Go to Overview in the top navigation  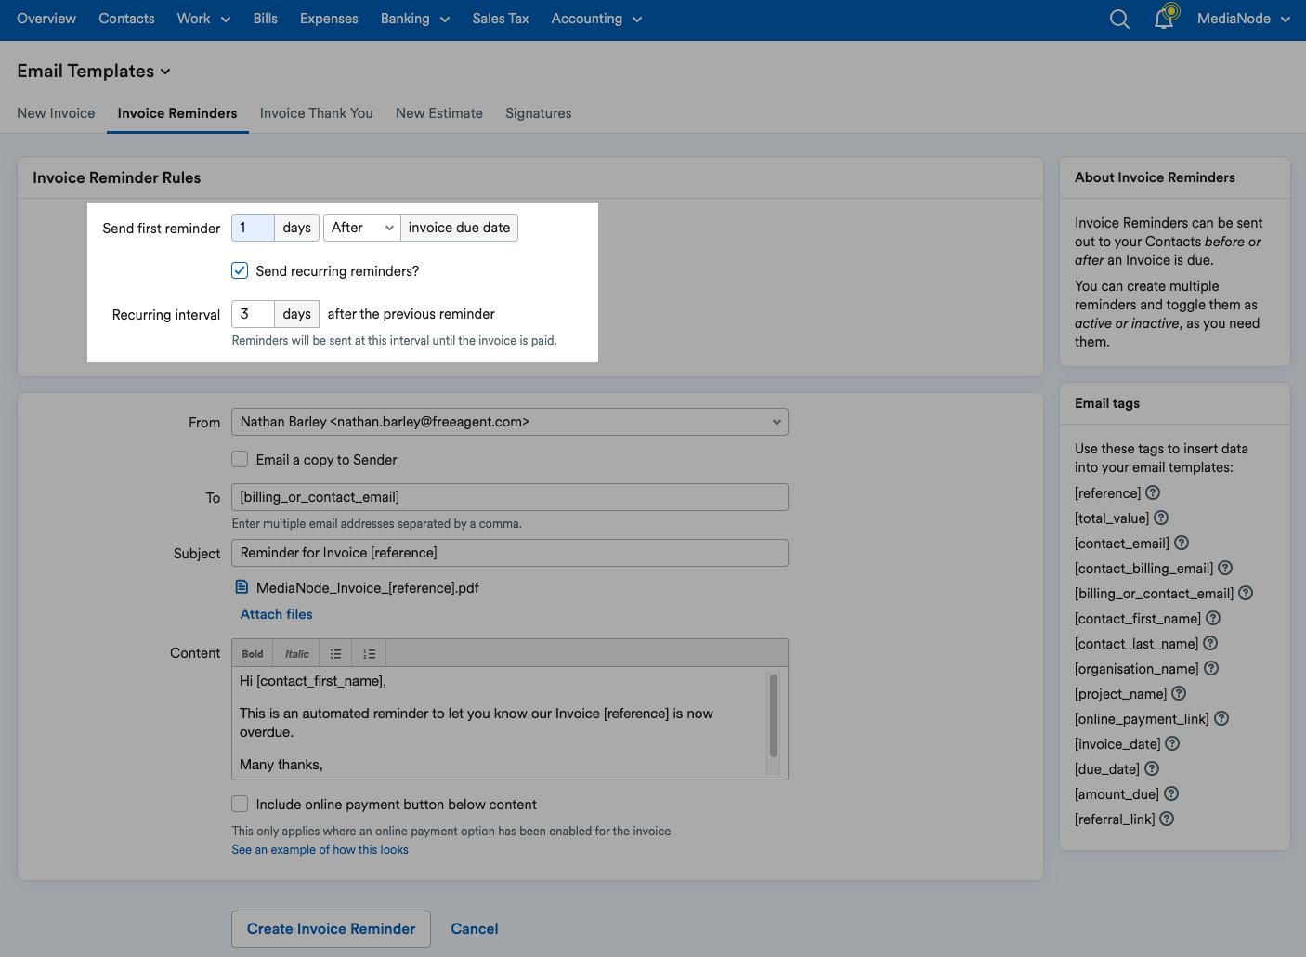pyautogui.click(x=46, y=19)
